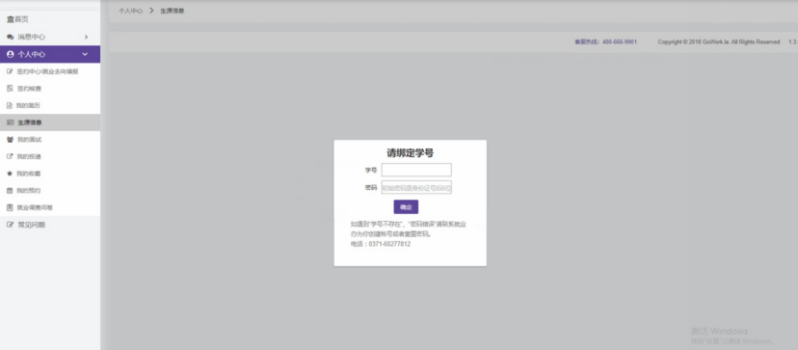
Task: Click the 个人中心 breadcrumb link
Action: click(131, 11)
